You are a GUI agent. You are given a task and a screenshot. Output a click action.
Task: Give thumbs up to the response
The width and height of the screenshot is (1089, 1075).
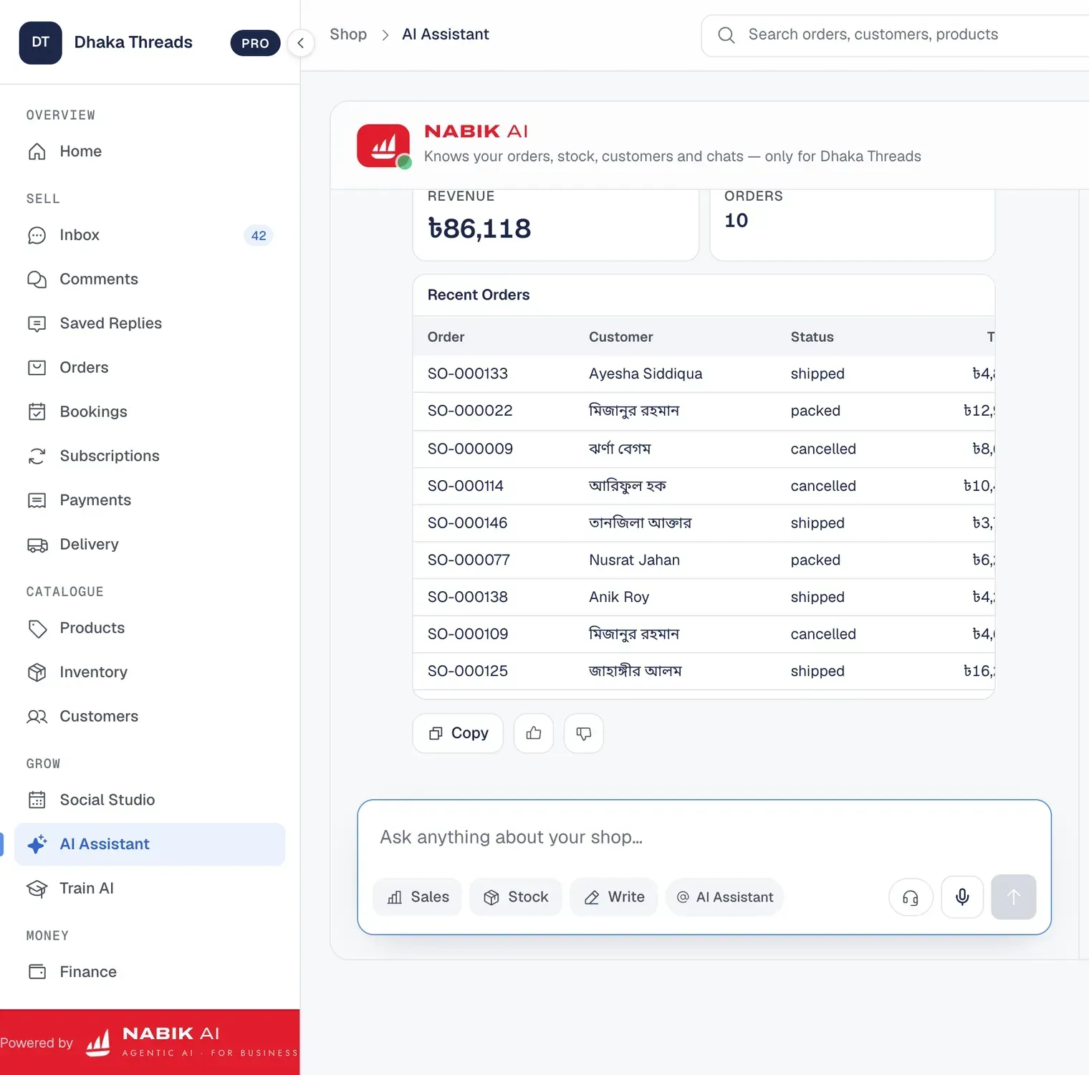coord(534,733)
